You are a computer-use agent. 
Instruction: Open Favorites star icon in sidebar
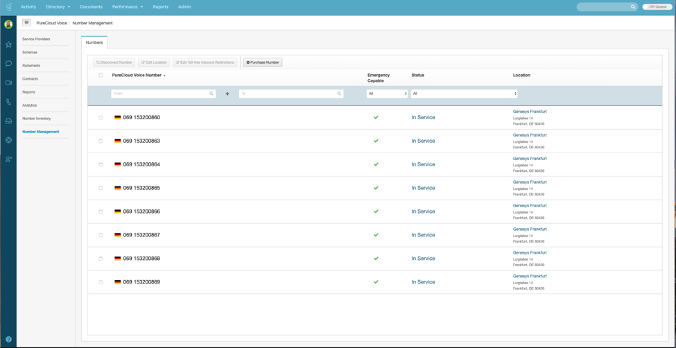click(x=8, y=44)
